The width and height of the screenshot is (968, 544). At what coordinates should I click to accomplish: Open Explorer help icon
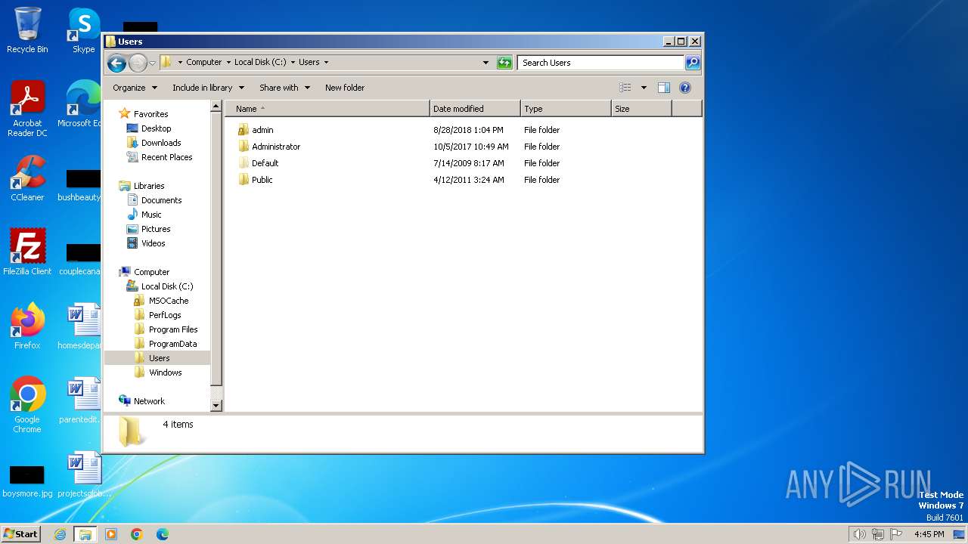[x=685, y=88]
